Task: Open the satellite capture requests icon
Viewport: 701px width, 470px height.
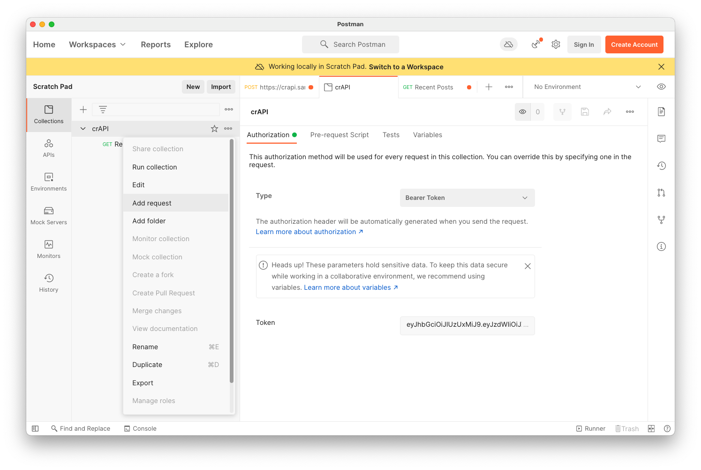Action: pos(536,44)
